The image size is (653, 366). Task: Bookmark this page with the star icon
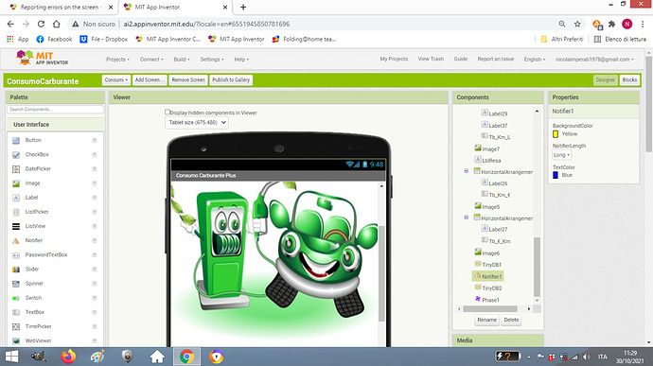click(577, 25)
